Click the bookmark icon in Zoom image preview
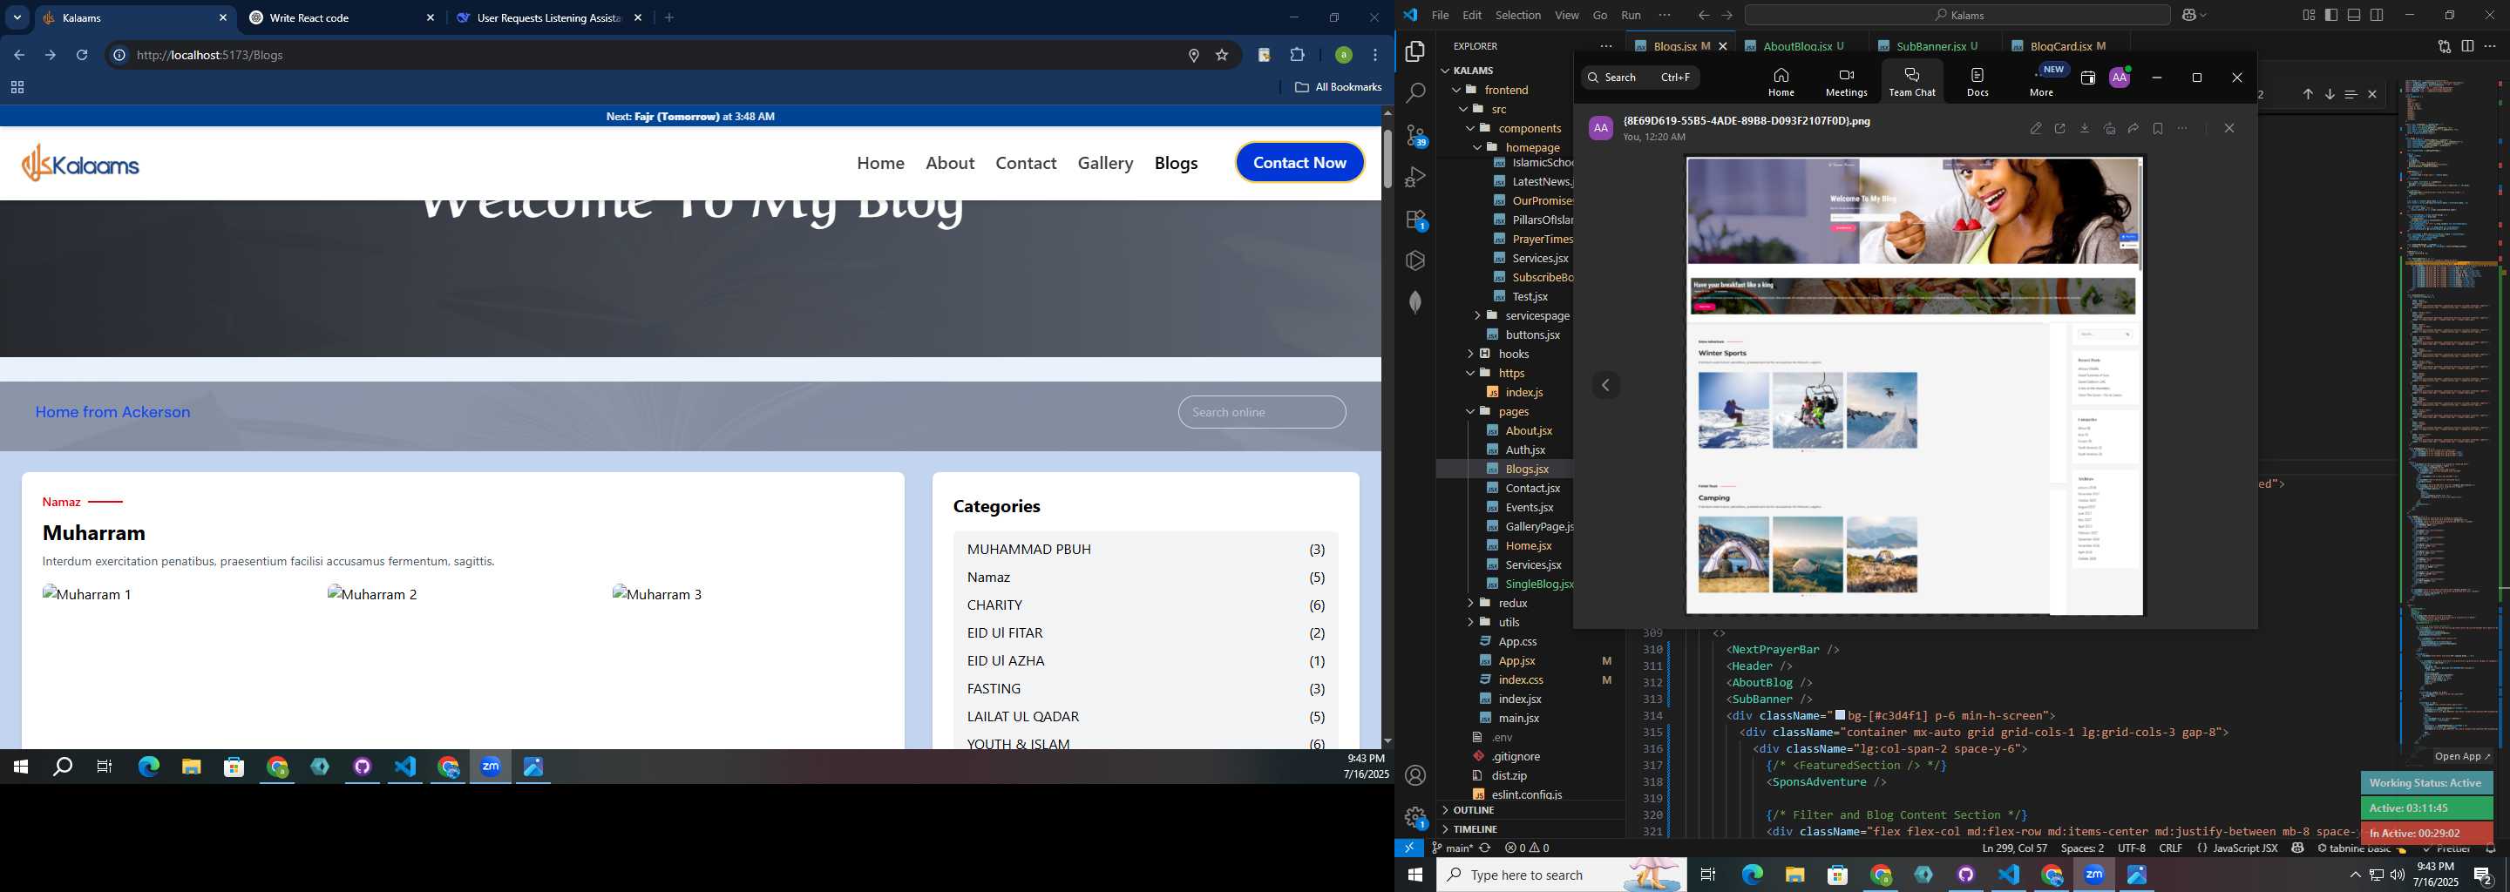 pos(2157,129)
